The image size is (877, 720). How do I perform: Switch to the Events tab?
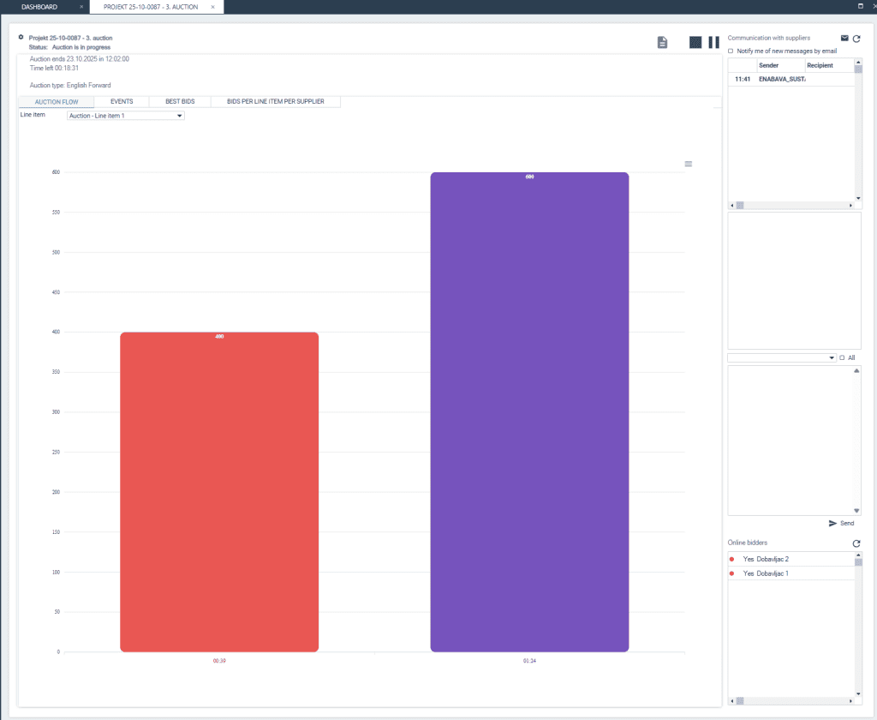tap(122, 101)
